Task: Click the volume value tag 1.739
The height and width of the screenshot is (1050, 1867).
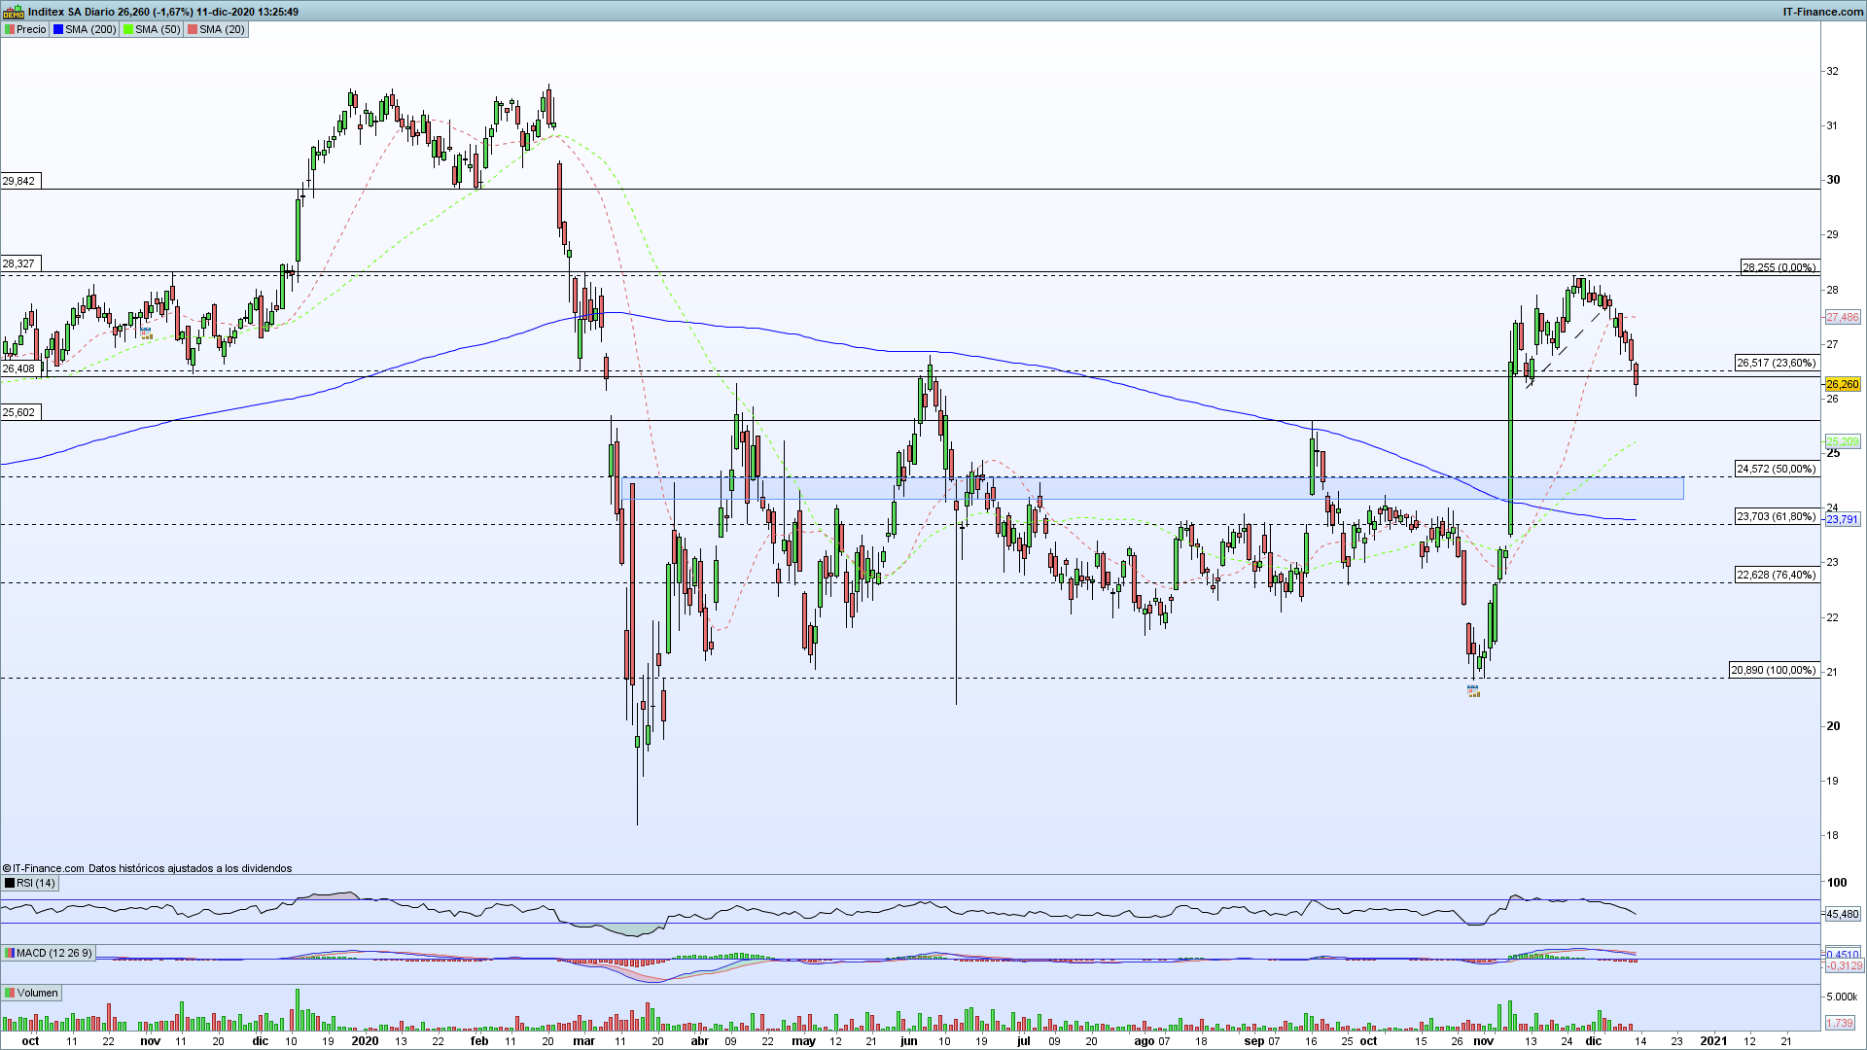Action: (x=1840, y=1023)
